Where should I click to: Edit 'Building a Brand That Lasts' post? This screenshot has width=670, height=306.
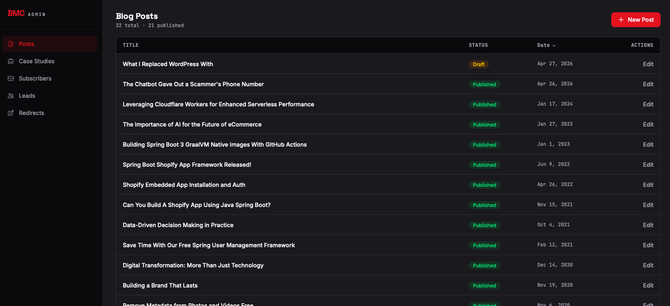(648, 285)
